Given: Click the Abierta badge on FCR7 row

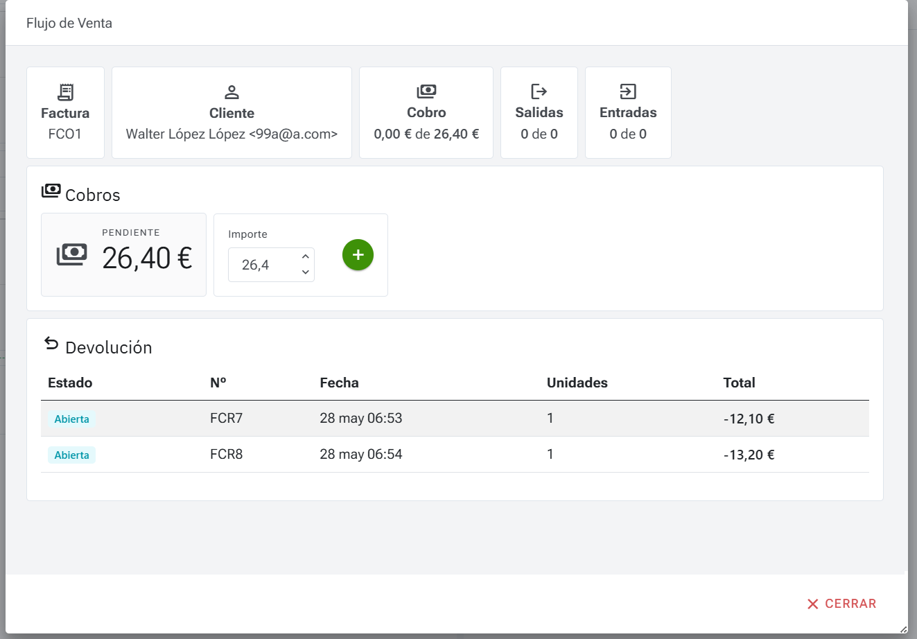Looking at the screenshot, I should coord(71,419).
